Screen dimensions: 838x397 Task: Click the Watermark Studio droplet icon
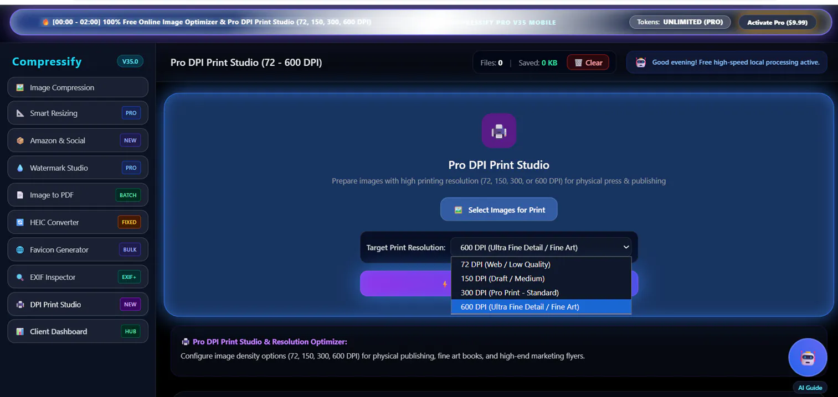(x=20, y=168)
